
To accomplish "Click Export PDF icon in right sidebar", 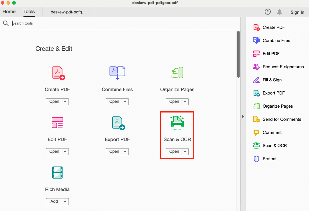I will coord(256,93).
